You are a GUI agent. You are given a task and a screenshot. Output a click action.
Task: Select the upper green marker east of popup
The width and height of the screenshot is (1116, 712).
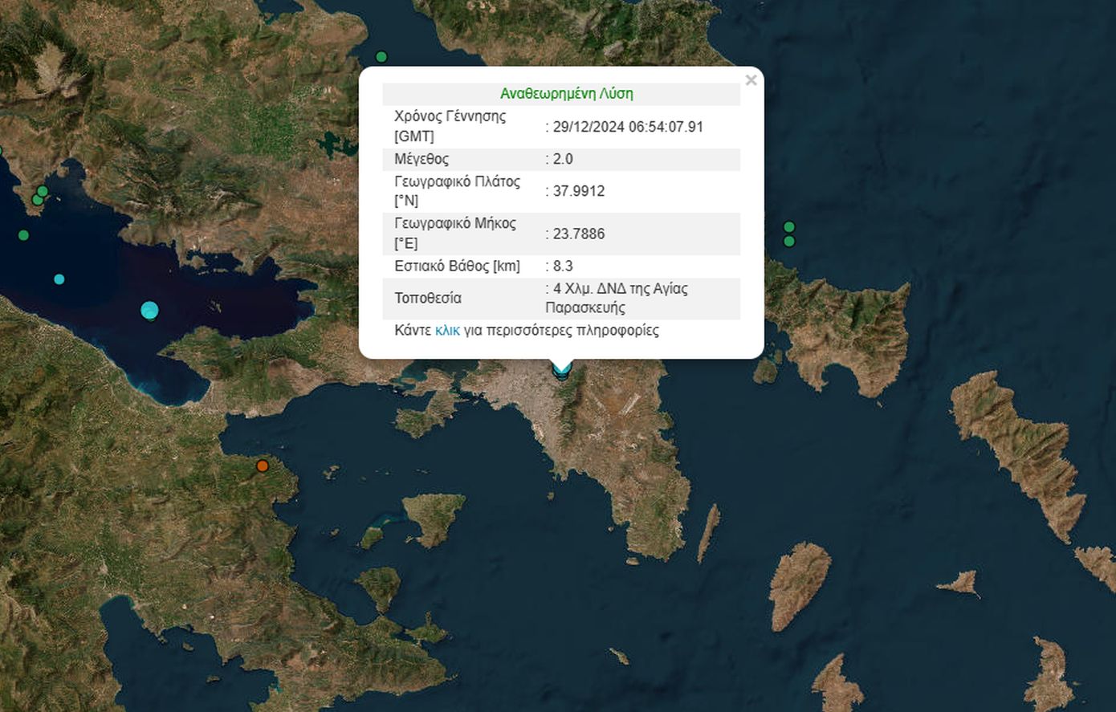[789, 227]
